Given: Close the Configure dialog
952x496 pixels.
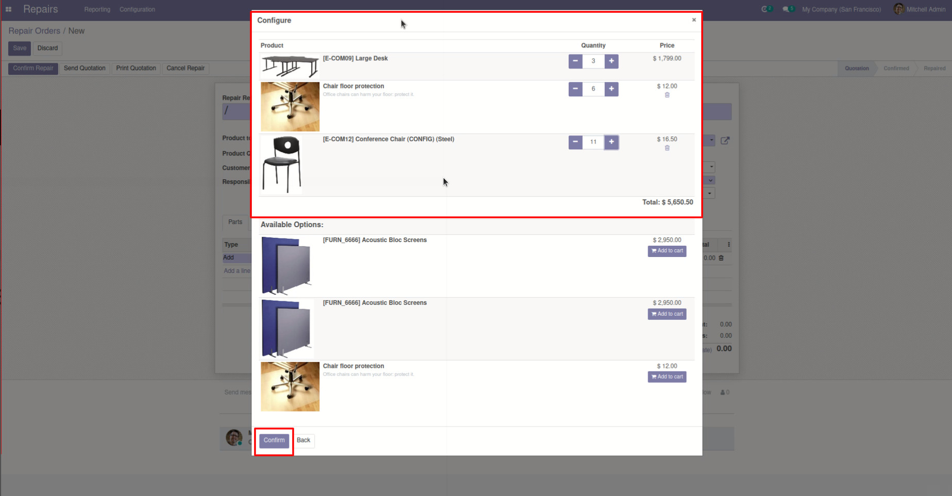Looking at the screenshot, I should point(694,20).
